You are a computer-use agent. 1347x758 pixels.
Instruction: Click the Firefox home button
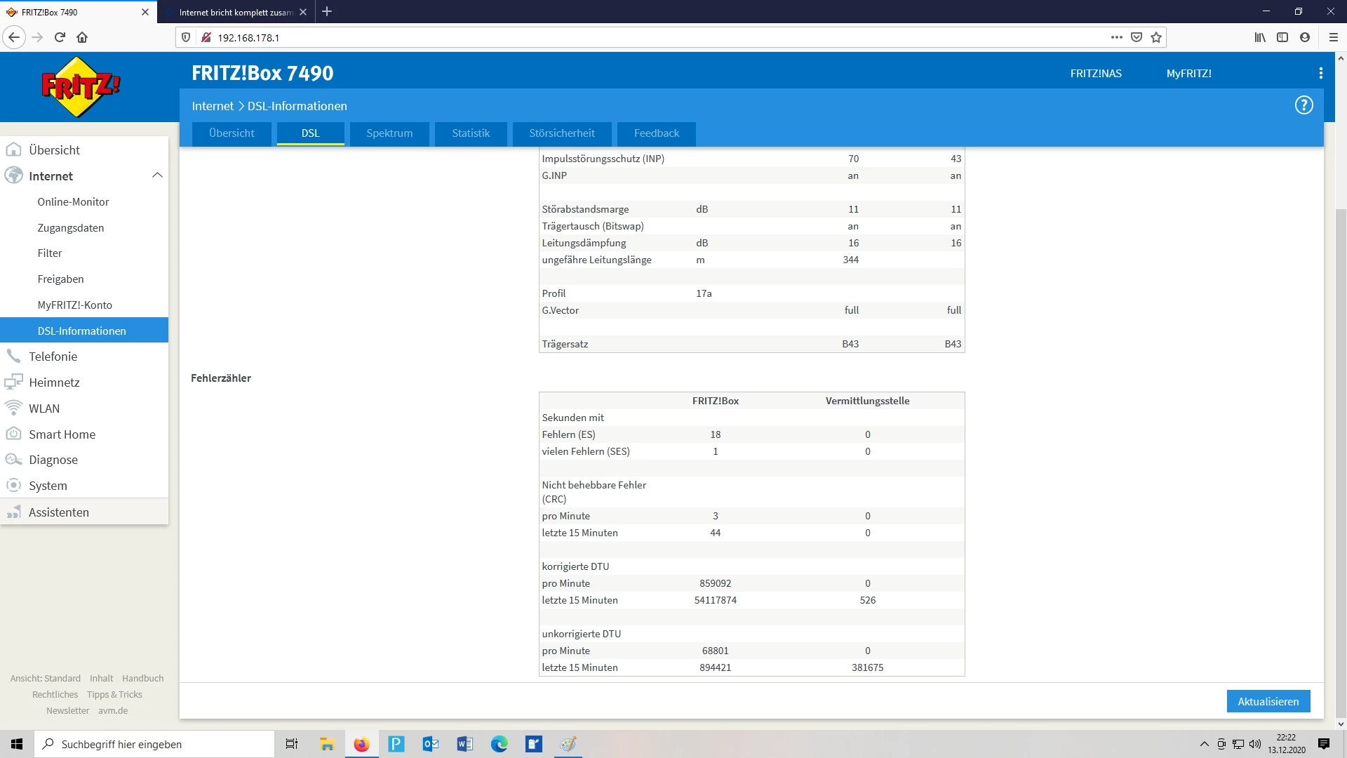pyautogui.click(x=82, y=37)
